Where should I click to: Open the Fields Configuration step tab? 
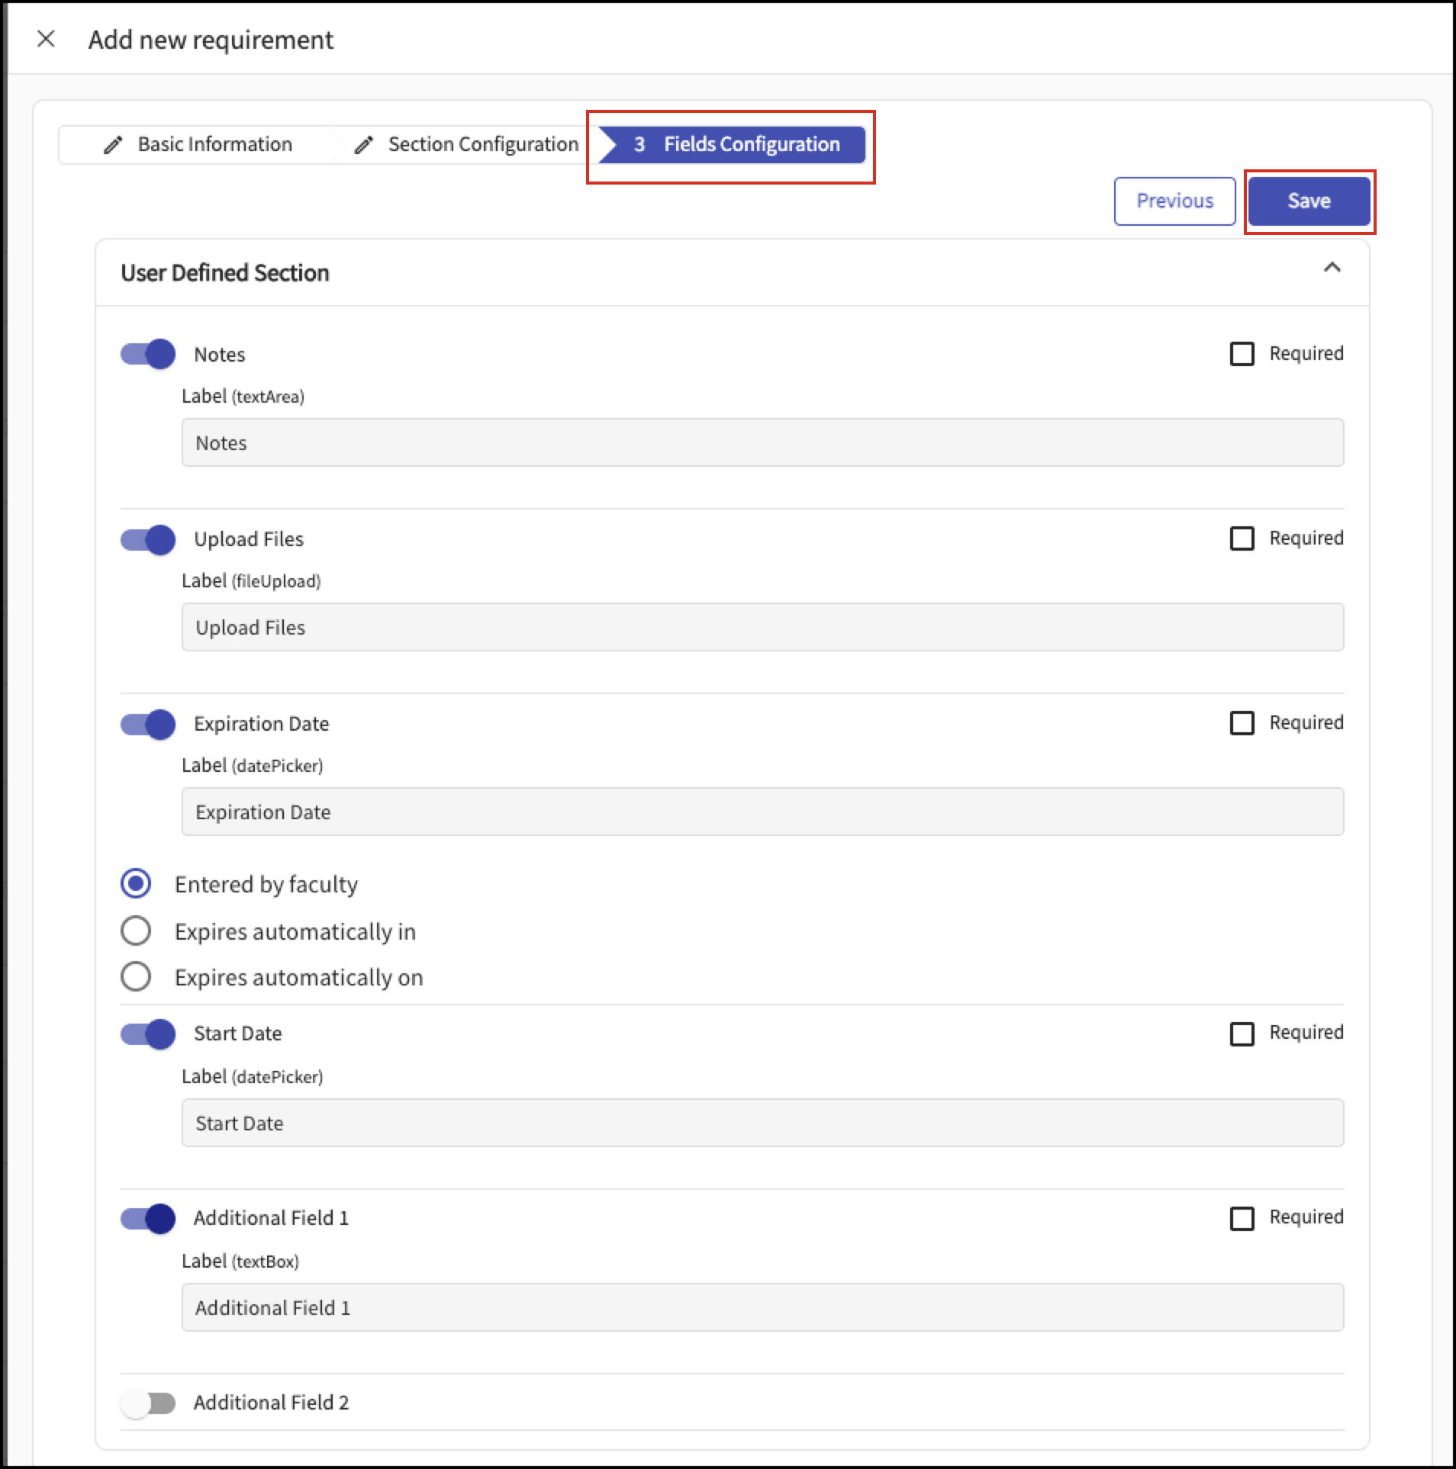click(732, 145)
